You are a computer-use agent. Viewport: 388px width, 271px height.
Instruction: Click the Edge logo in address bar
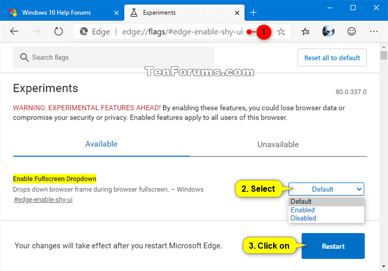[84, 32]
